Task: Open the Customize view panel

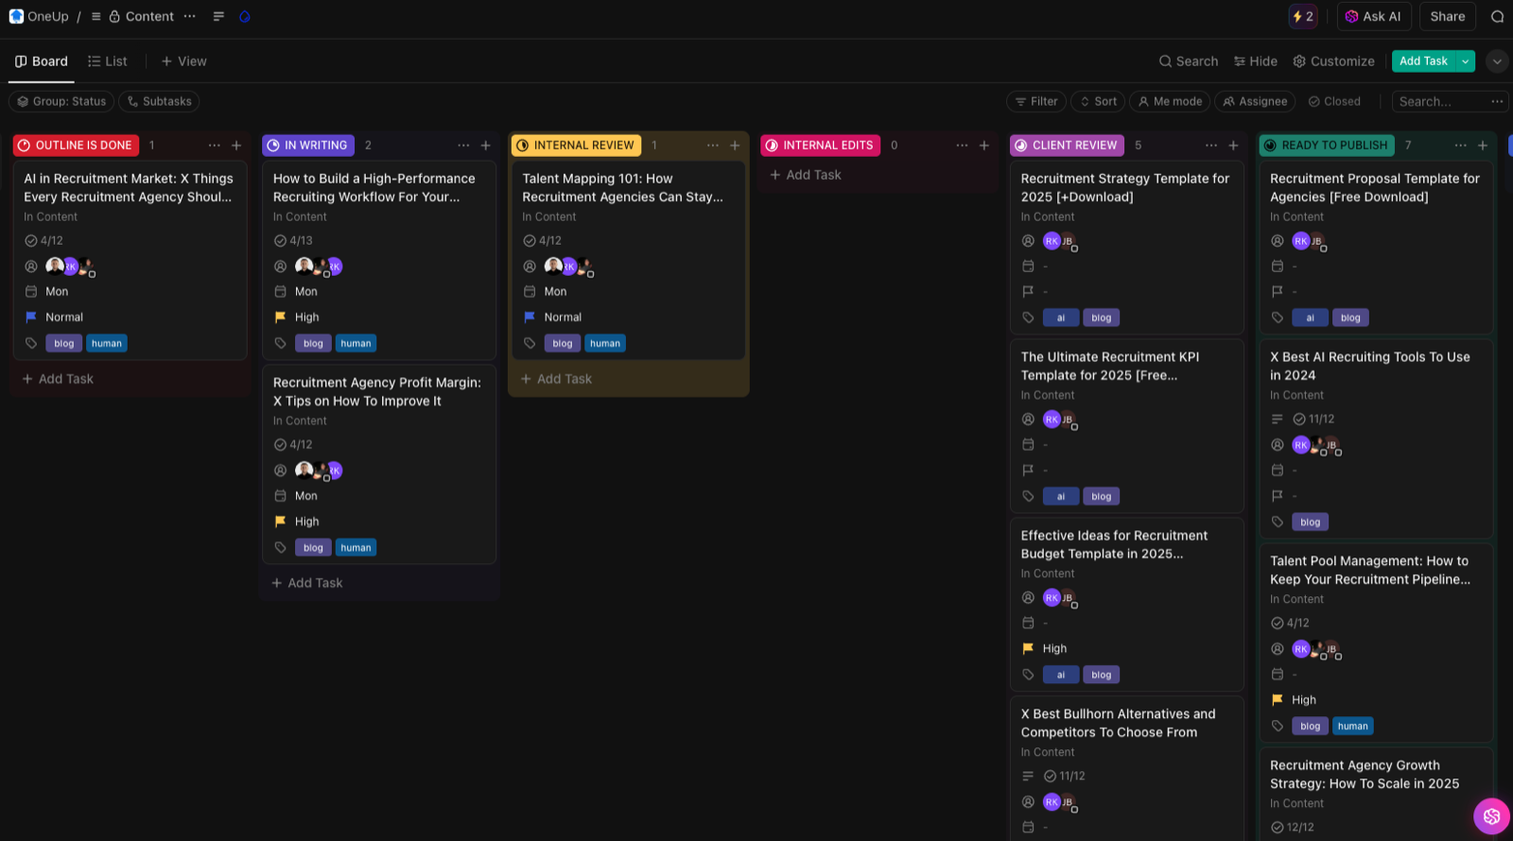Action: [x=1333, y=61]
